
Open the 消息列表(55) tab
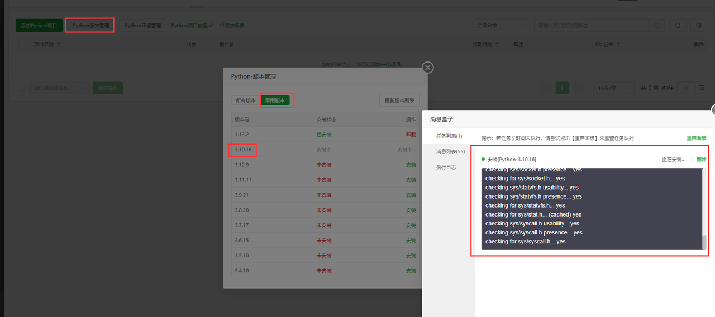[x=450, y=152]
